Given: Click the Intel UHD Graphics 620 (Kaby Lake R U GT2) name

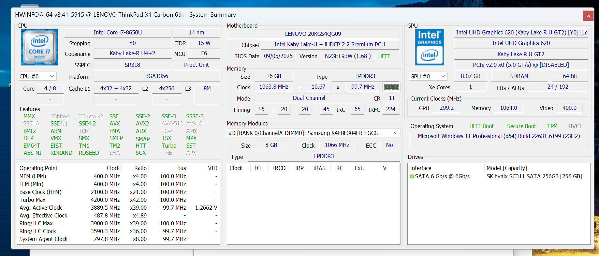Looking at the screenshot, I should click(521, 33).
